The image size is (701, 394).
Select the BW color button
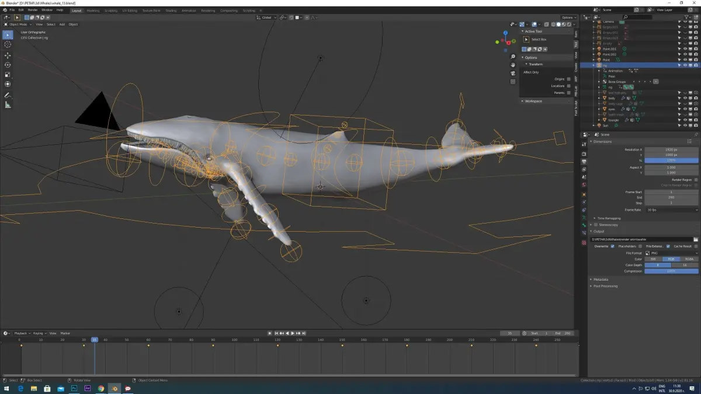pos(653,259)
